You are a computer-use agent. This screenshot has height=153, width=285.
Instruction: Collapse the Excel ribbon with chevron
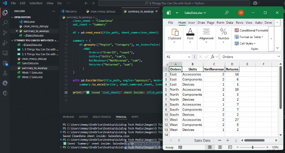tap(278, 48)
